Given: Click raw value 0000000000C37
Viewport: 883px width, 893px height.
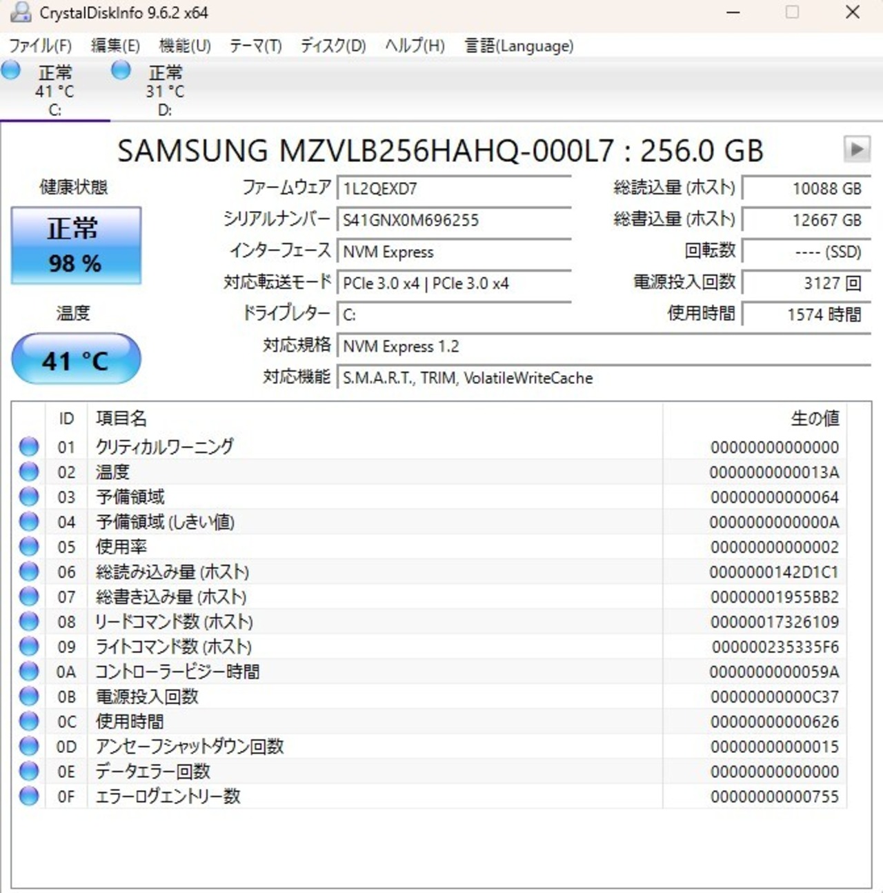Looking at the screenshot, I should [x=775, y=696].
